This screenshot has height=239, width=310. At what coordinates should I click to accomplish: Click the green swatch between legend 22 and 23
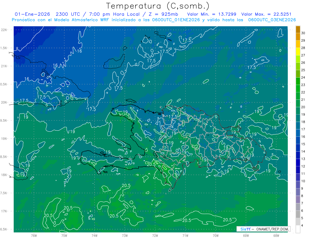coord(298,89)
